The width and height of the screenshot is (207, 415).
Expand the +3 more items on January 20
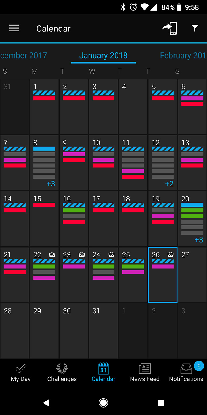199,240
